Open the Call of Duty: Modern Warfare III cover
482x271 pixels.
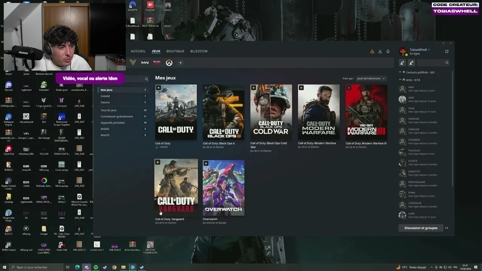click(366, 112)
